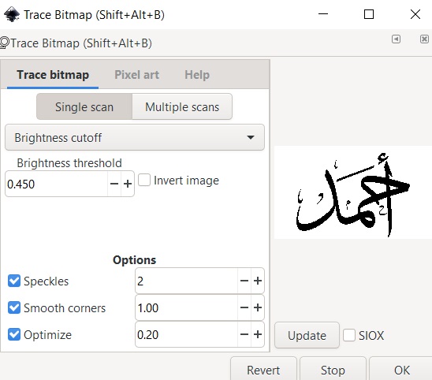Viewport: 432px width, 380px height.
Task: Click the Update preview button
Action: pos(307,335)
